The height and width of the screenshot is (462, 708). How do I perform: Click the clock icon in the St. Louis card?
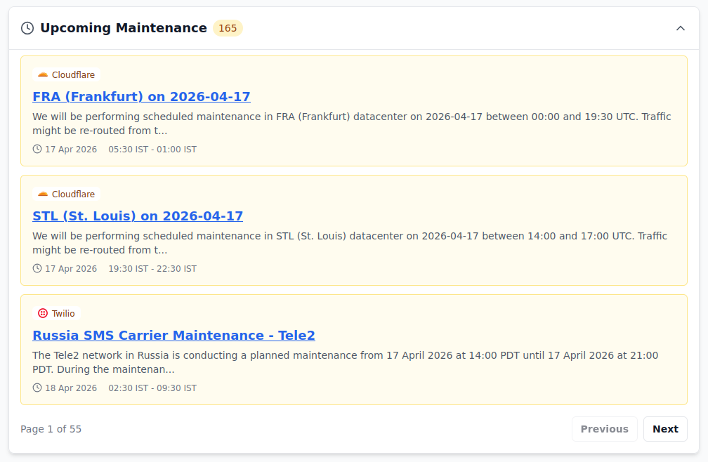[x=37, y=269]
